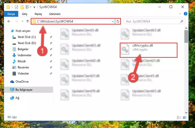Switch to the Giriş ribbon tab

[25, 14]
